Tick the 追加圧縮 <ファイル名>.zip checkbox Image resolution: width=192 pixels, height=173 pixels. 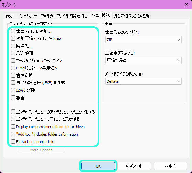13,38
